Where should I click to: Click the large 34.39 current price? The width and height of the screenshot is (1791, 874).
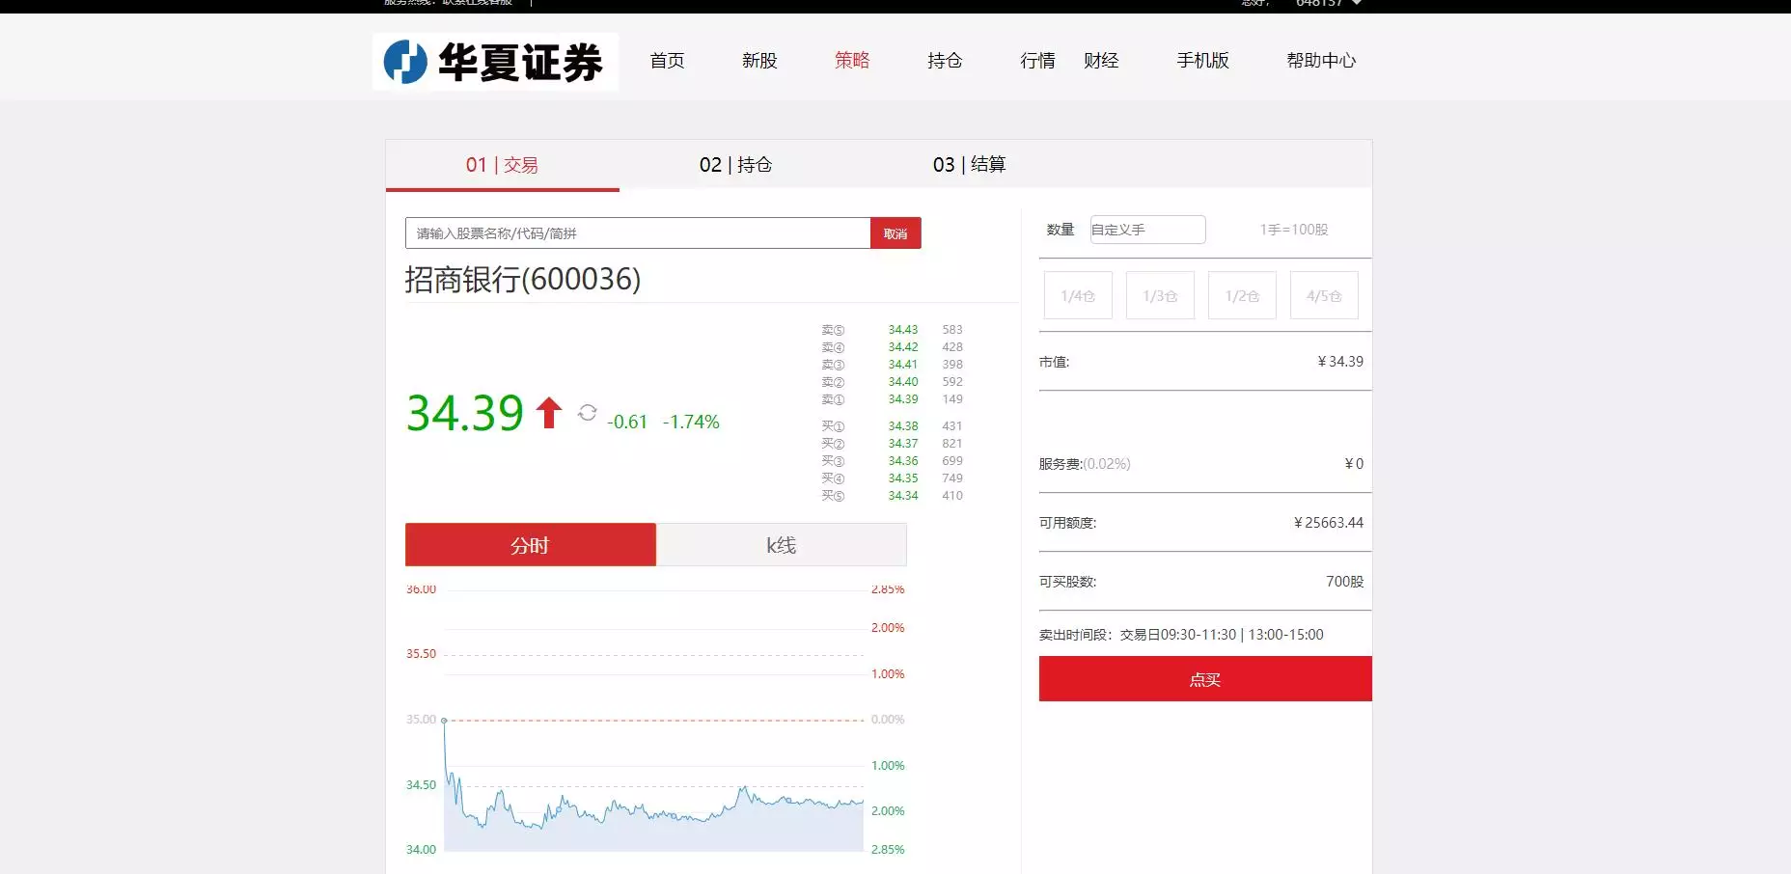[x=464, y=413]
